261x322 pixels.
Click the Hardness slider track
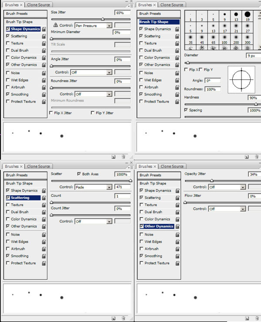[222, 104]
